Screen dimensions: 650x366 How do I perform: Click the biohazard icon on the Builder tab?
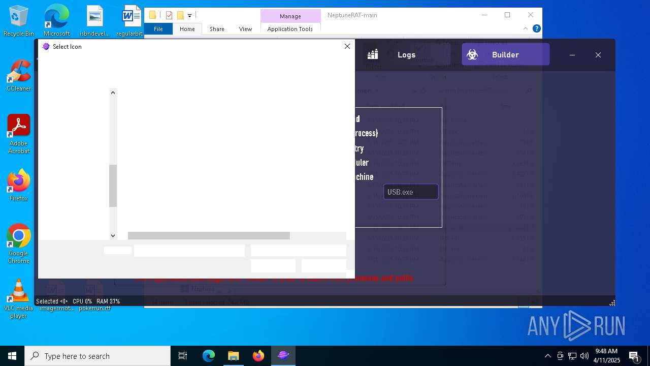[x=472, y=54]
